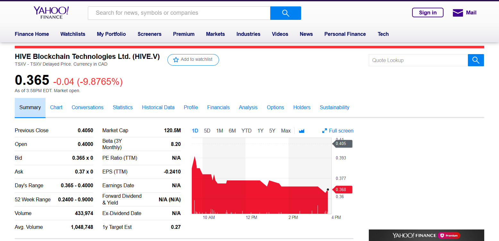Expand chart with the Full screen icon

[325, 131]
